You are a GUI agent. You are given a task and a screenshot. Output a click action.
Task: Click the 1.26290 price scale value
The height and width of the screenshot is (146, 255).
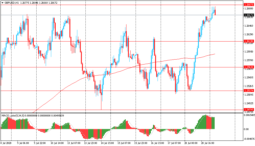click(x=249, y=34)
